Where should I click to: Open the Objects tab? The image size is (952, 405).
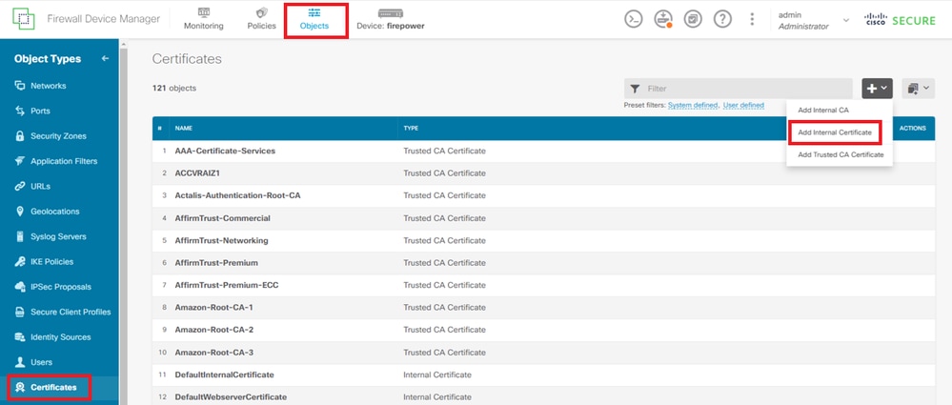point(314,19)
